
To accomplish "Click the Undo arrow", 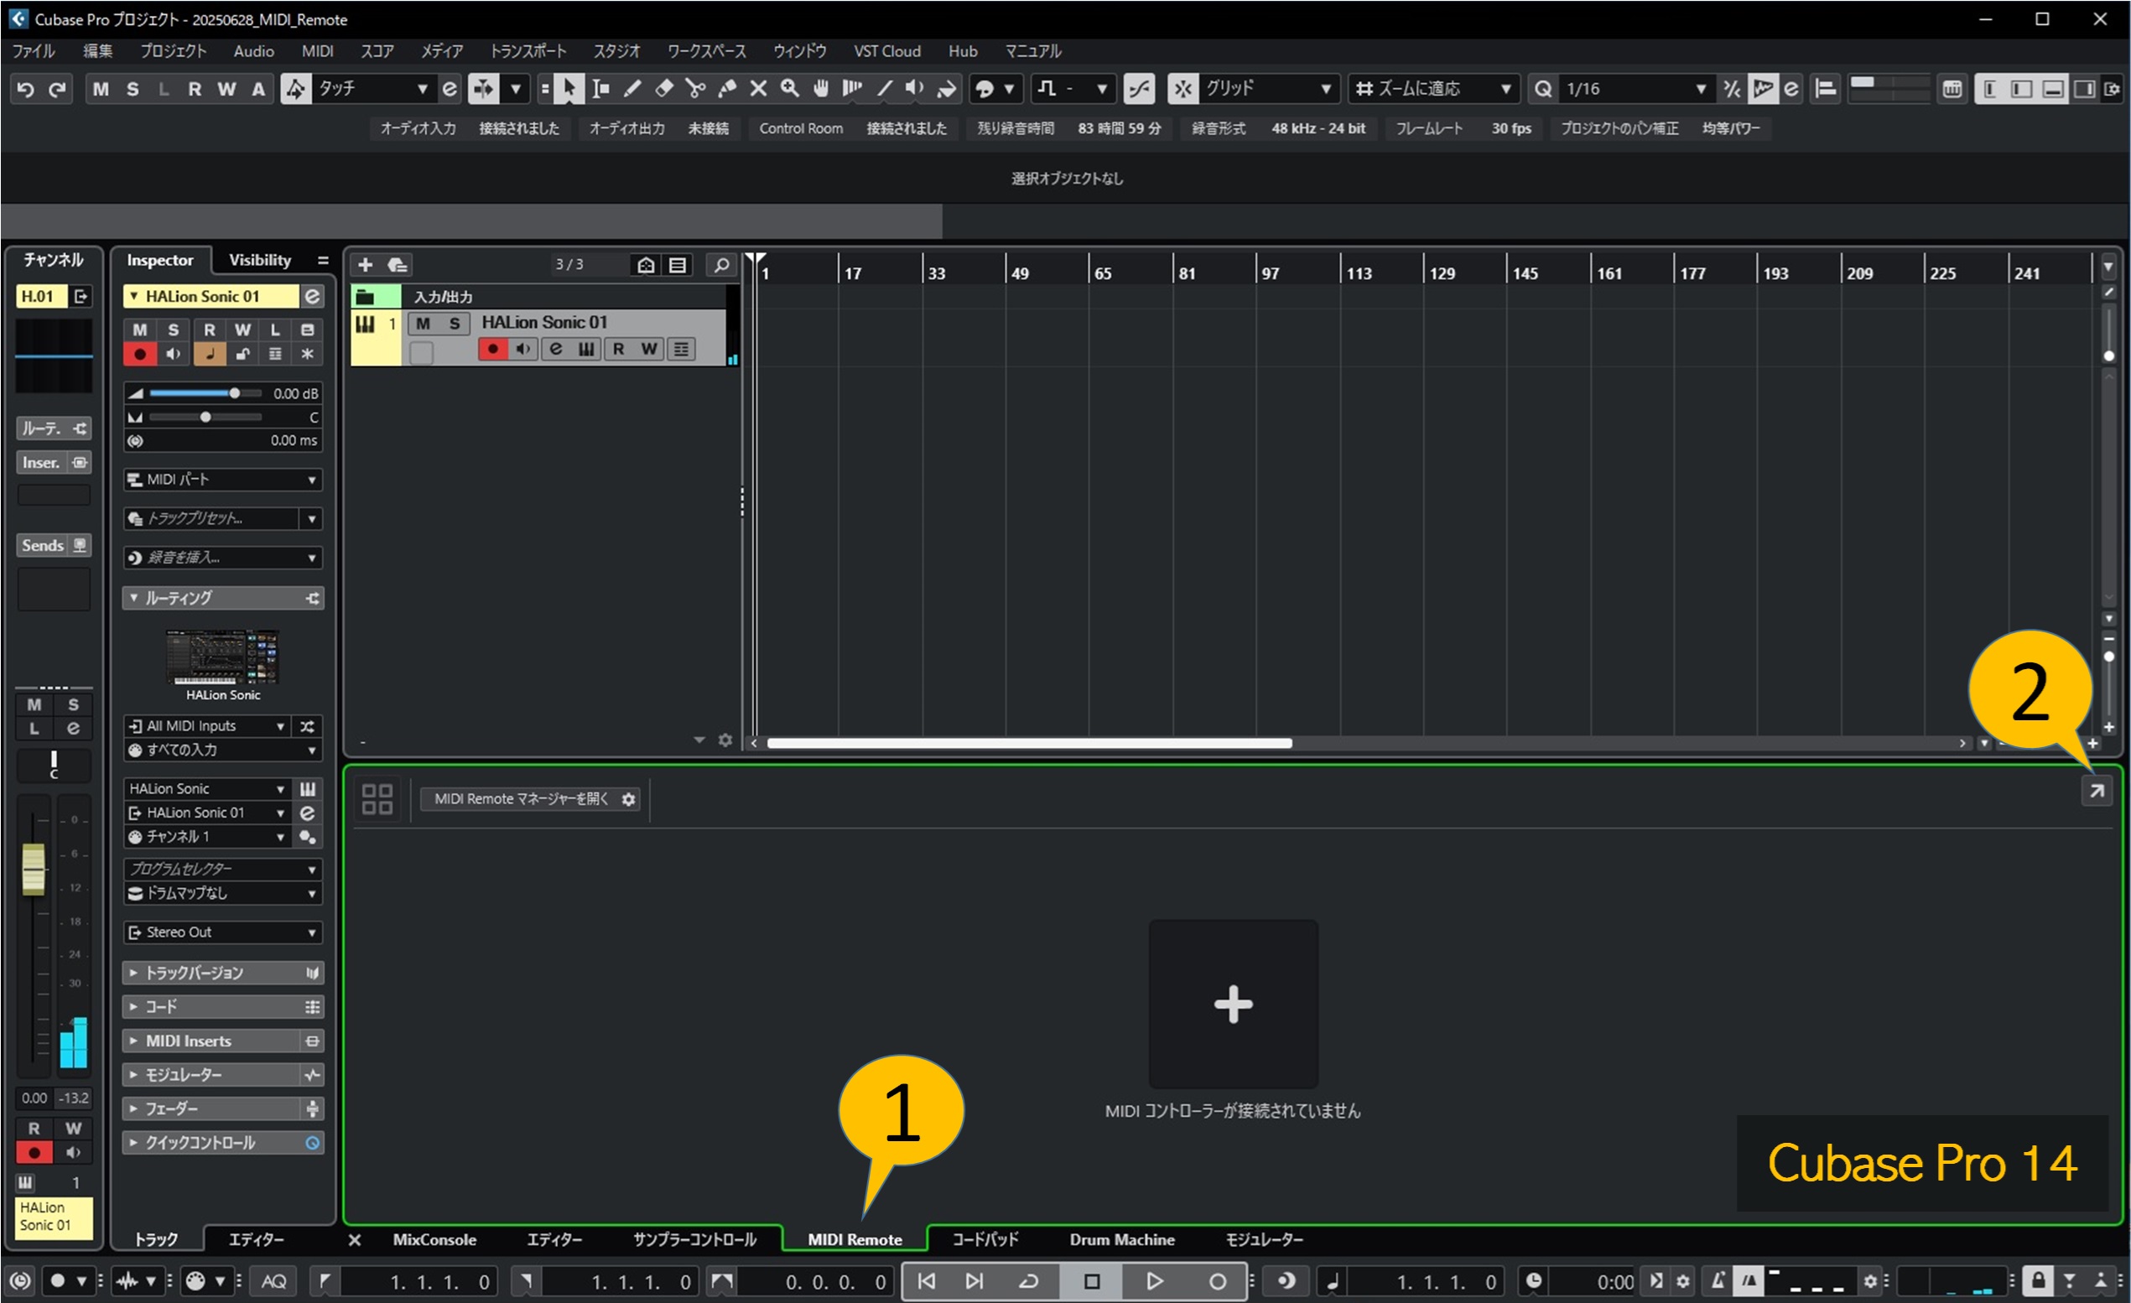I will 25,89.
